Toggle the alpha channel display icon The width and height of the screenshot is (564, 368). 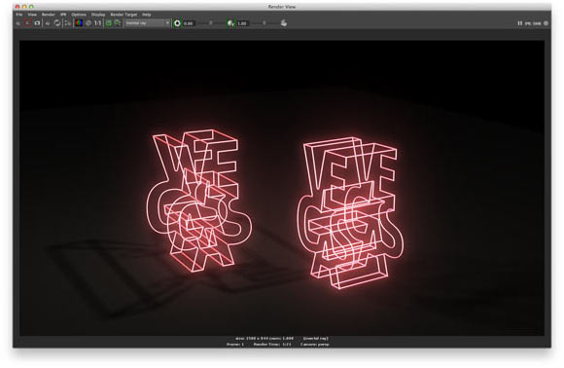click(88, 23)
